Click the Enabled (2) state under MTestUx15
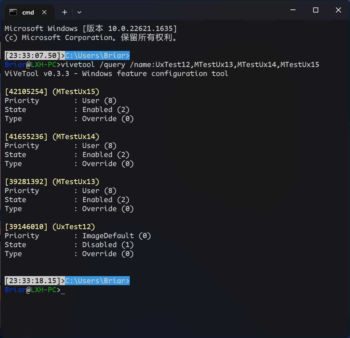350x338 pixels. point(106,110)
